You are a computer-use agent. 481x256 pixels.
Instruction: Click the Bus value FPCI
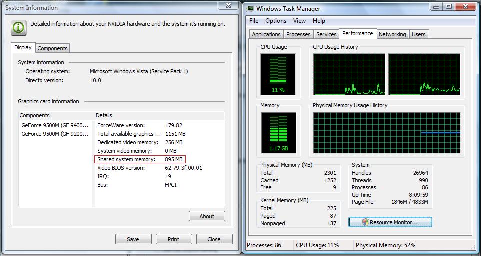(171, 185)
